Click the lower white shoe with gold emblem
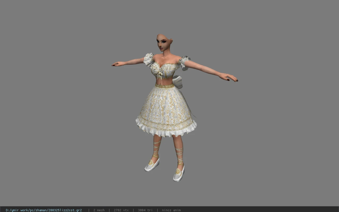 pos(179,173)
